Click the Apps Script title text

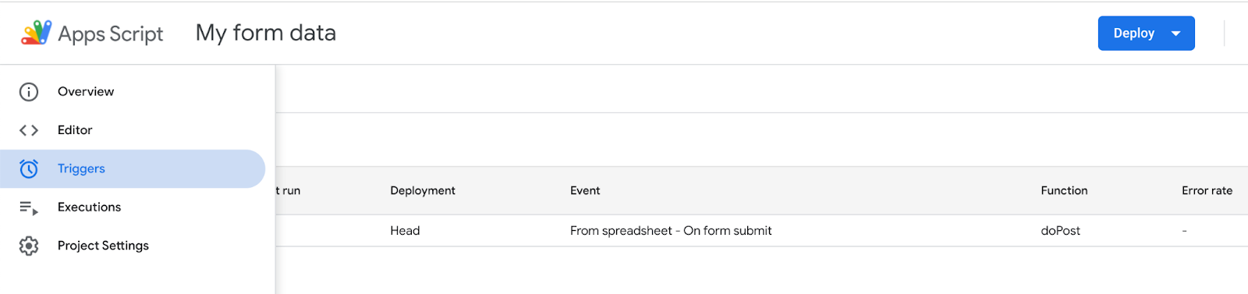111,34
